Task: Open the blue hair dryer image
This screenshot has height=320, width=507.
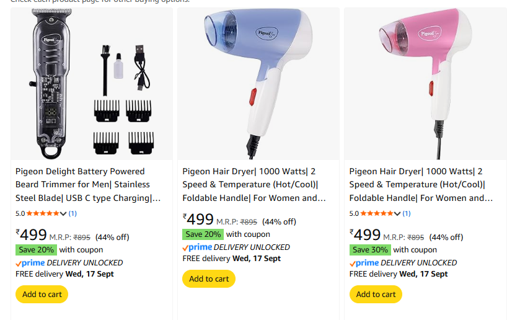Action: coord(258,84)
